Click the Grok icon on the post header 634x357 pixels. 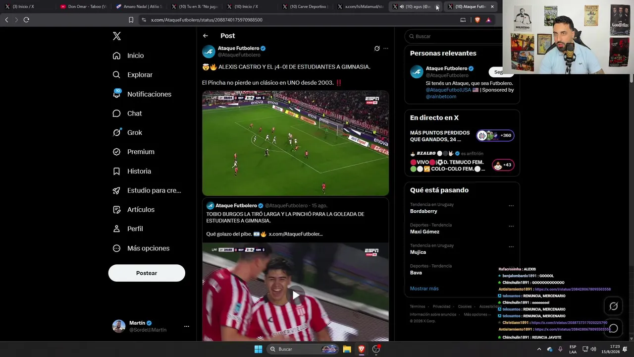click(x=377, y=49)
